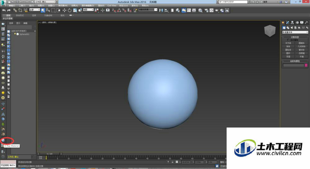Image resolution: width=310 pixels, height=169 pixels.
Task: Click the time slider 0 / 100
Action: coord(50,154)
